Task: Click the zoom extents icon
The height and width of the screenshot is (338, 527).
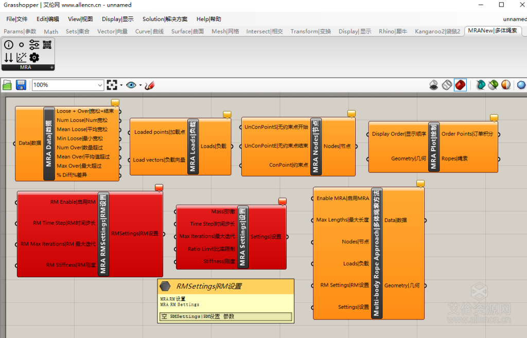Action: (112, 85)
